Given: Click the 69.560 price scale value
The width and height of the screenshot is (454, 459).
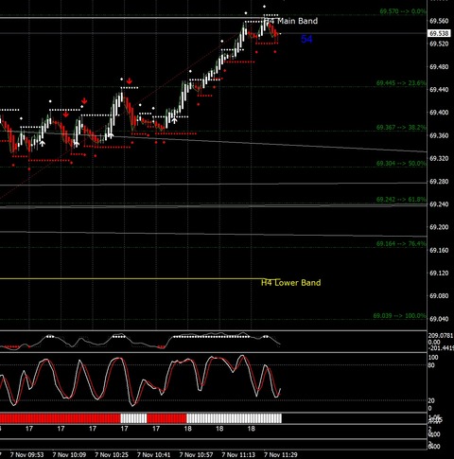Looking at the screenshot, I should (x=439, y=21).
